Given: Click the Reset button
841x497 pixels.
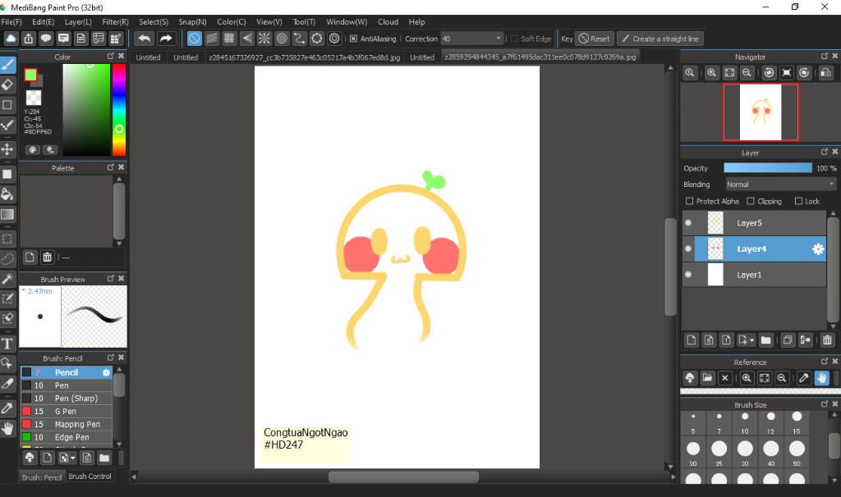Looking at the screenshot, I should click(x=594, y=39).
